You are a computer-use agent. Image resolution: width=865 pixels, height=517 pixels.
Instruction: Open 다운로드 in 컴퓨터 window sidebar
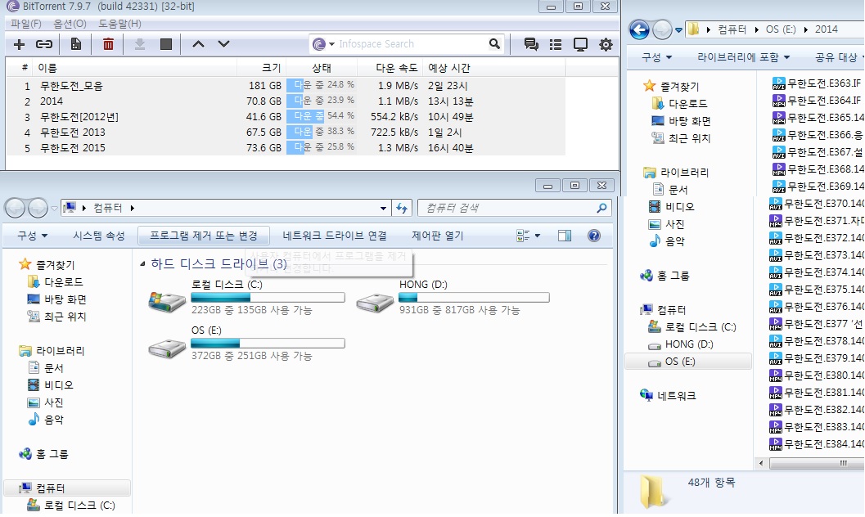pos(64,281)
